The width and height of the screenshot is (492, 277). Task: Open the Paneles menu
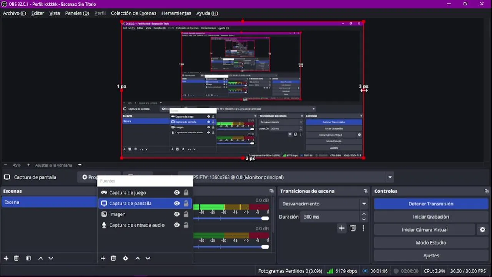(x=77, y=13)
